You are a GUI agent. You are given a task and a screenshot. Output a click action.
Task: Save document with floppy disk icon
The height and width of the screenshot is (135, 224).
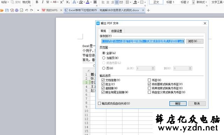[7, 10]
